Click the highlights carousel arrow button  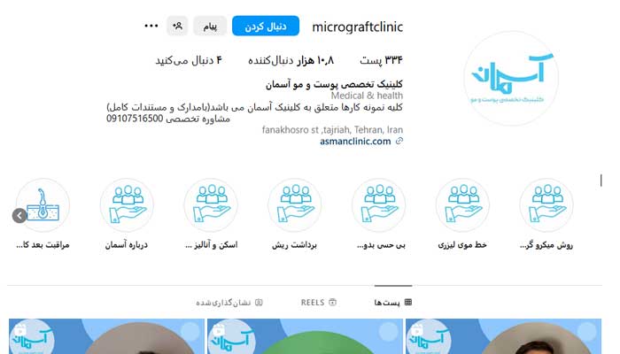(19, 216)
